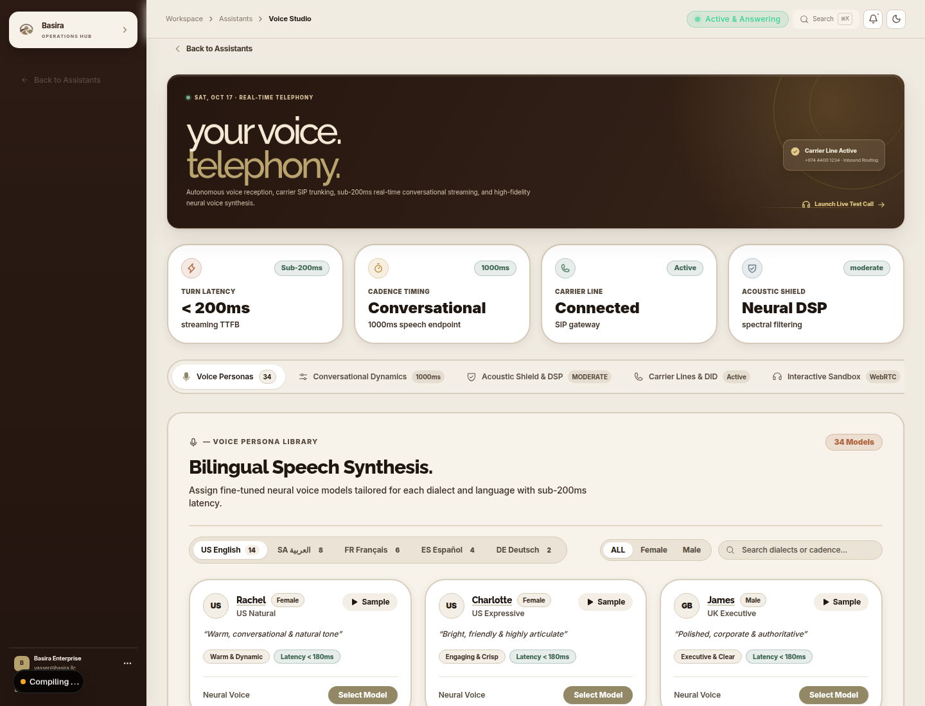Go to Assistants in the breadcrumb
This screenshot has height=706, width=925.
(x=236, y=19)
